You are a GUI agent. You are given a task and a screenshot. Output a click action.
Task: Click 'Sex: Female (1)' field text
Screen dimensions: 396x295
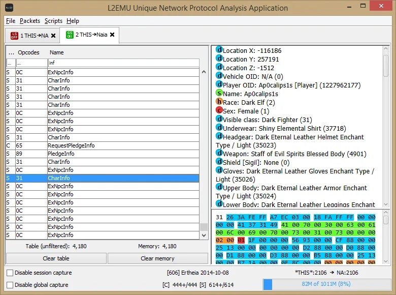[x=246, y=111]
